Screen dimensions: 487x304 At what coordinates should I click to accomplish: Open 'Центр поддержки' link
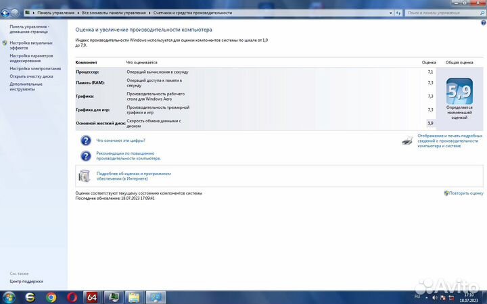tap(26, 281)
